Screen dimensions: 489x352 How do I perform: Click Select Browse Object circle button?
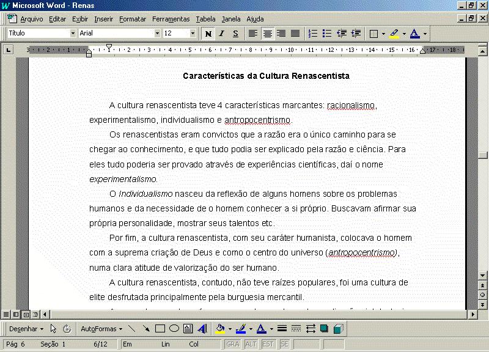[x=482, y=295]
